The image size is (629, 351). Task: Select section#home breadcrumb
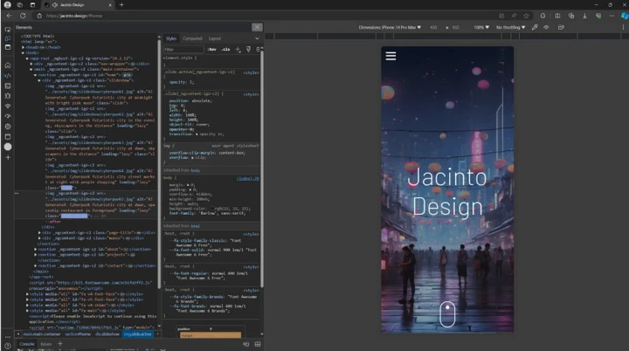78,334
